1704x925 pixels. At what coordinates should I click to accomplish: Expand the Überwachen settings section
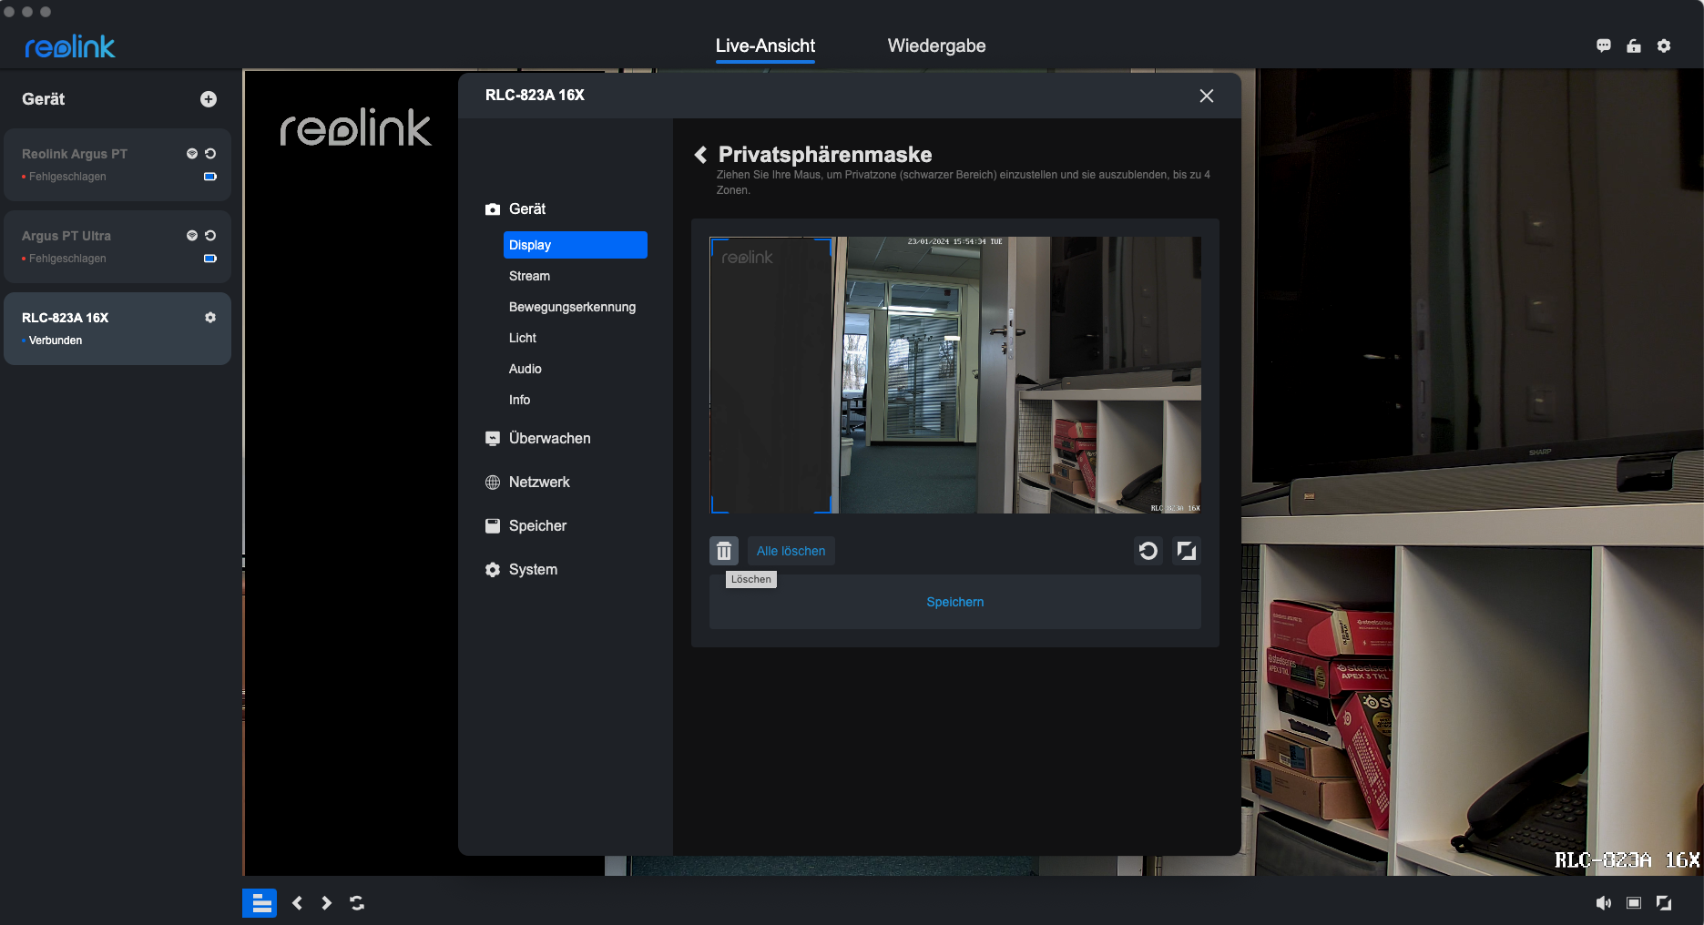pyautogui.click(x=549, y=439)
